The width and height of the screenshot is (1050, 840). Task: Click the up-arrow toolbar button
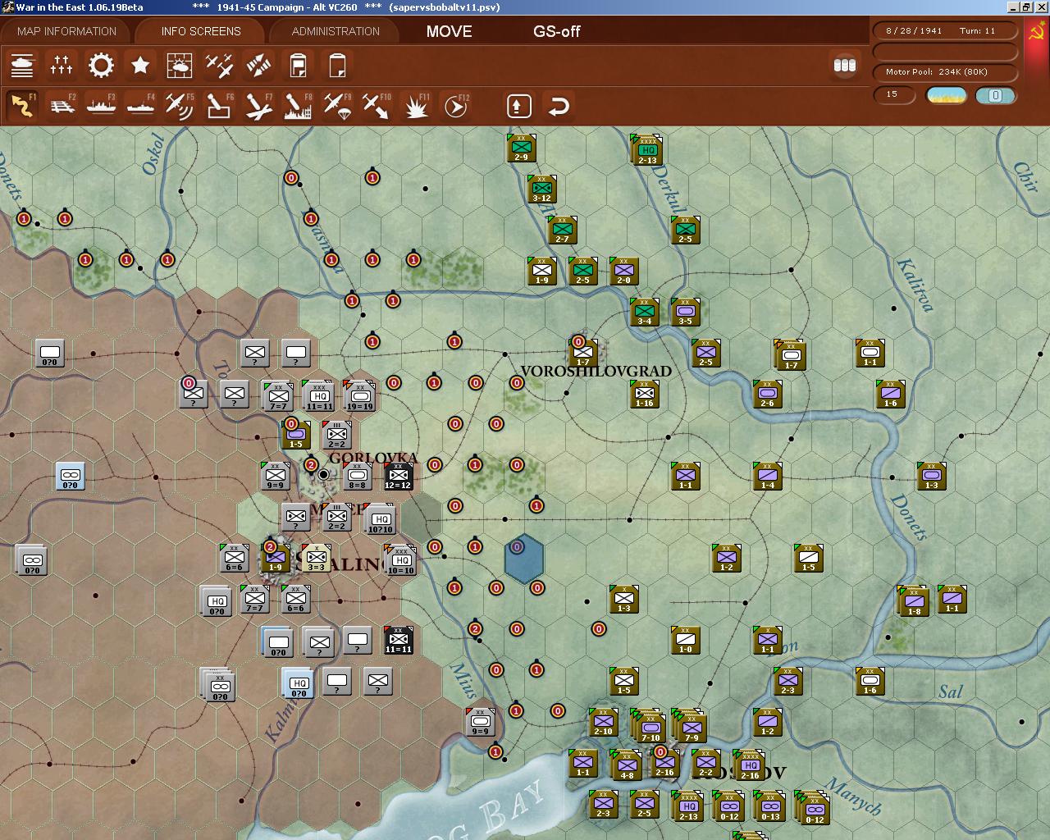click(x=518, y=106)
